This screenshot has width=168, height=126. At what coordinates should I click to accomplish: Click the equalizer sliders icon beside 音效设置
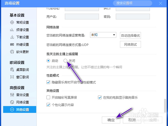click(12, 95)
